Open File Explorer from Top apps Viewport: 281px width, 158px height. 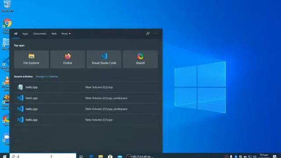tap(31, 59)
